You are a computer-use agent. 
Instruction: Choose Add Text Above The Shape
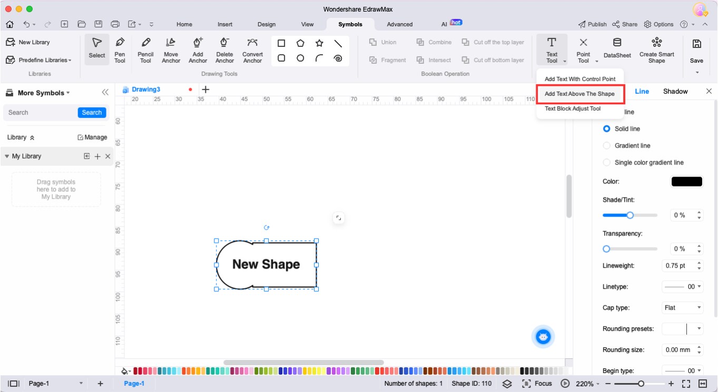(x=580, y=94)
